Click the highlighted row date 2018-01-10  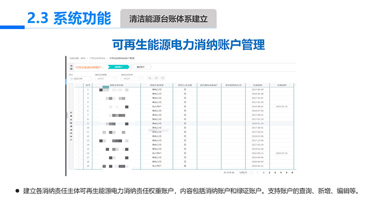(x=258, y=123)
